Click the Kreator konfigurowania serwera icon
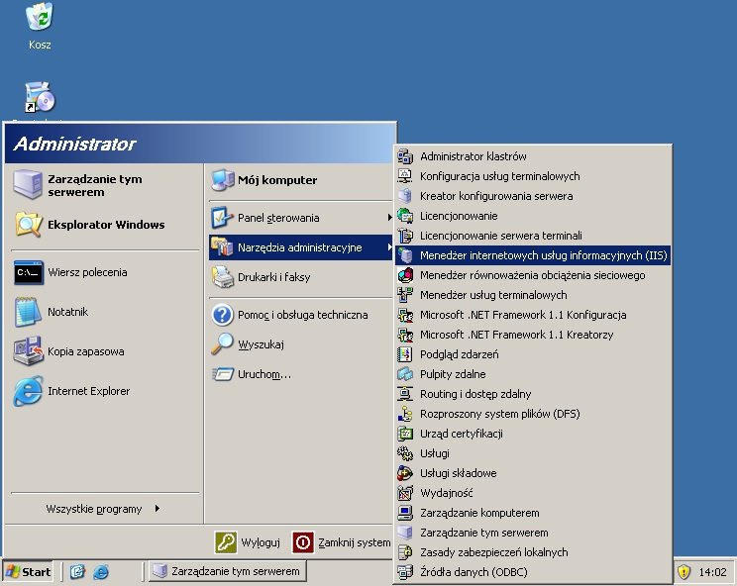The width and height of the screenshot is (737, 586). [405, 196]
